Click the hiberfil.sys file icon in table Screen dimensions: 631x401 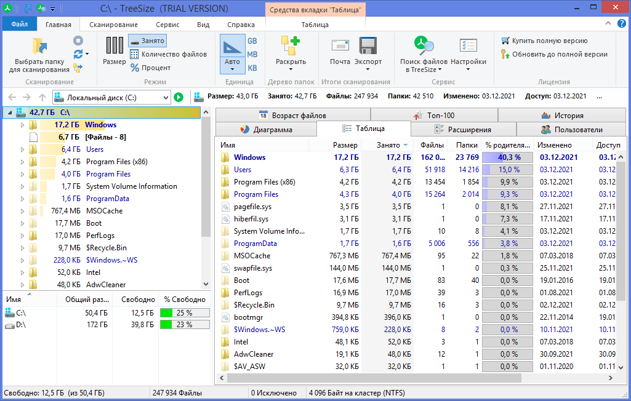(225, 219)
